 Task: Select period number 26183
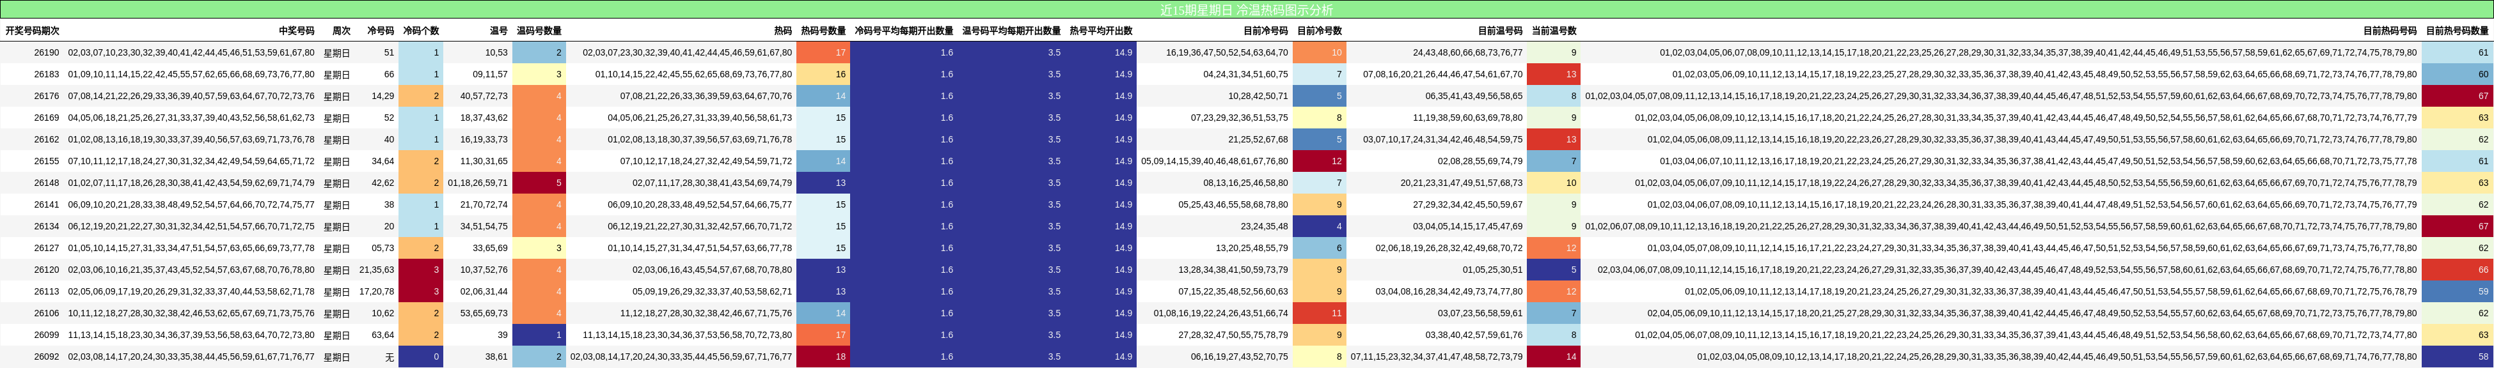point(47,74)
